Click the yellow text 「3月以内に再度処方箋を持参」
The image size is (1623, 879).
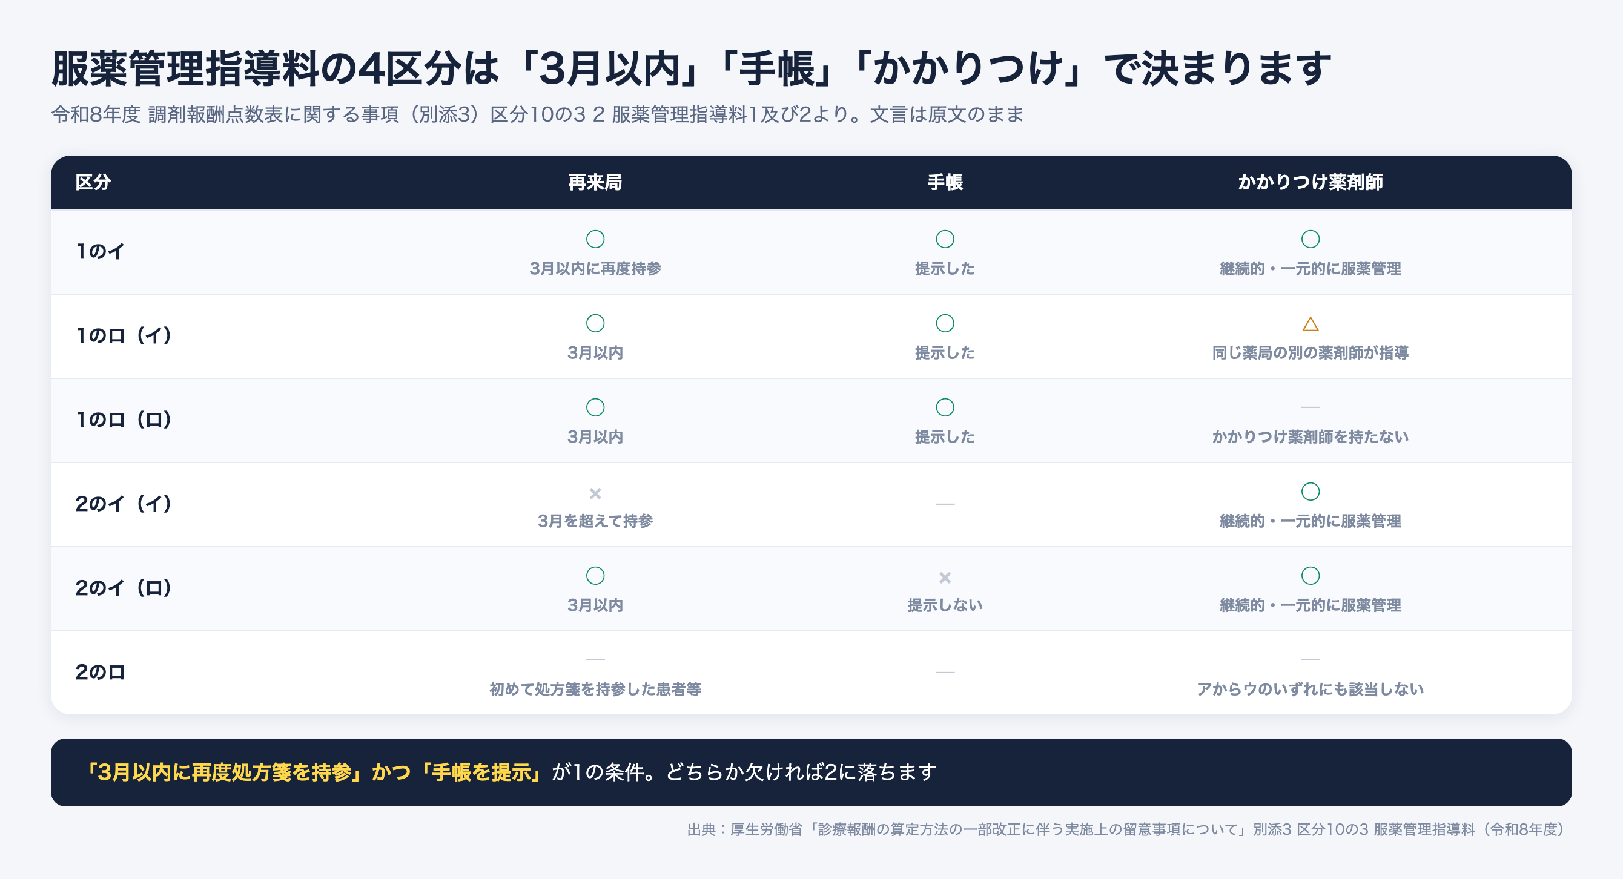click(x=225, y=772)
